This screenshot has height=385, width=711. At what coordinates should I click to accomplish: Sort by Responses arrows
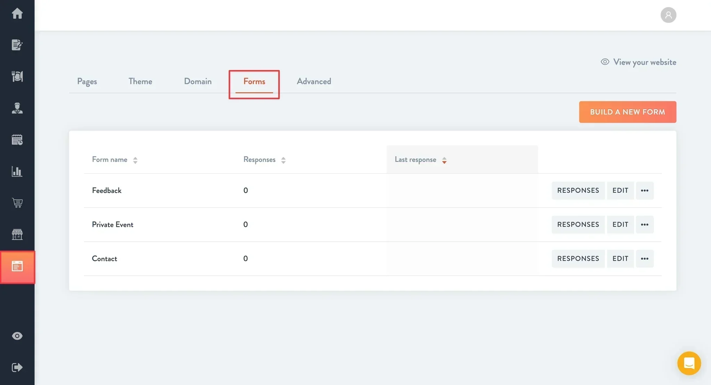tap(283, 160)
